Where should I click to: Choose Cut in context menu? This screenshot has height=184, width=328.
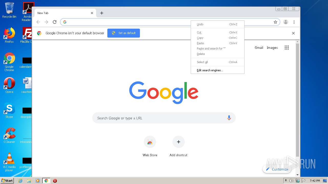[x=218, y=32]
